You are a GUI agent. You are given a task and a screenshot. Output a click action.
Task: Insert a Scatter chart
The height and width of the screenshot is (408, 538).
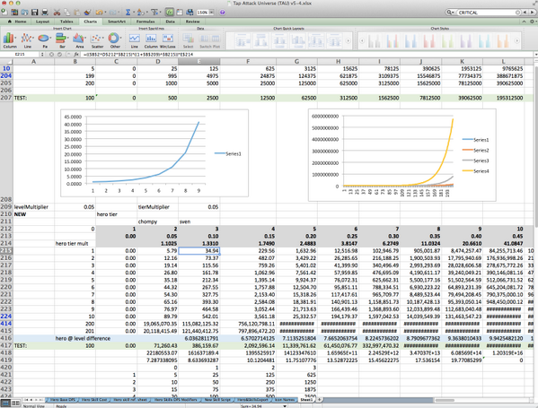tap(97, 40)
